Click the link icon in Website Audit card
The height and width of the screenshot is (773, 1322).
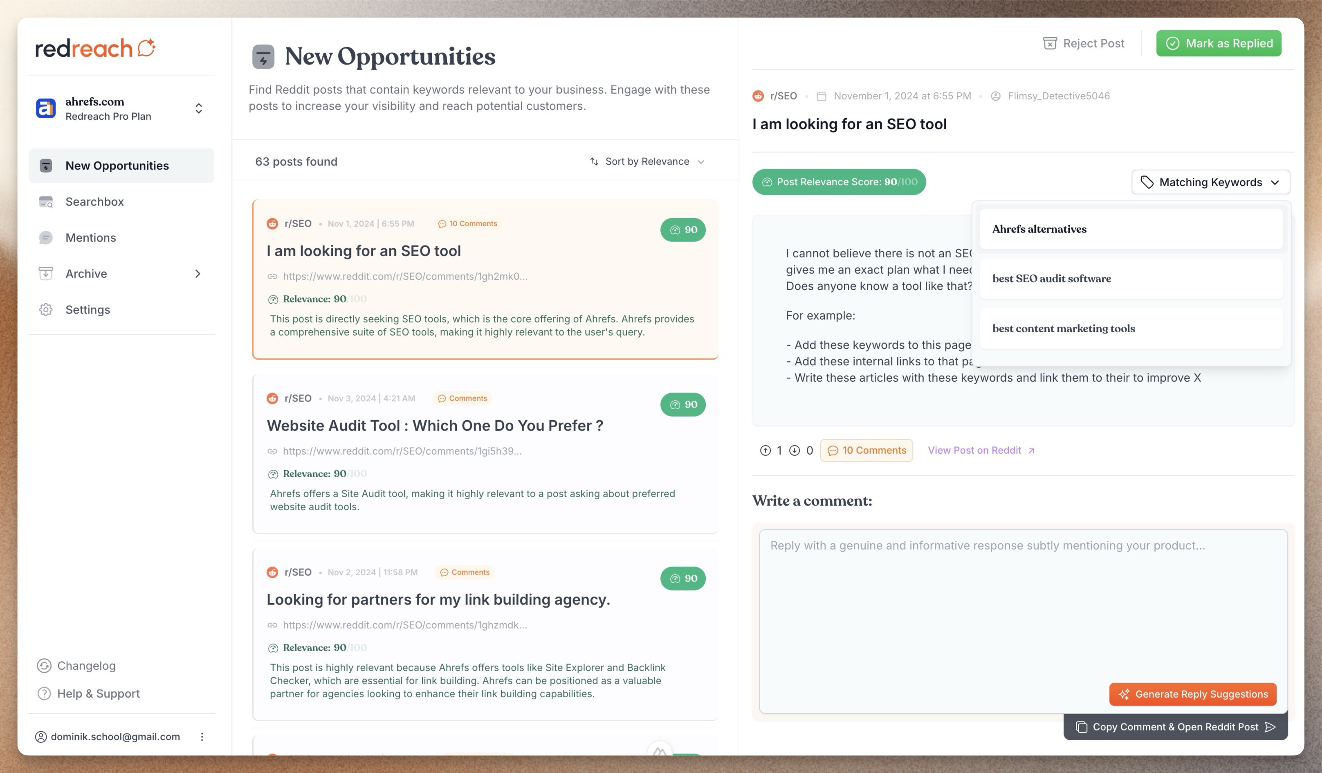272,451
